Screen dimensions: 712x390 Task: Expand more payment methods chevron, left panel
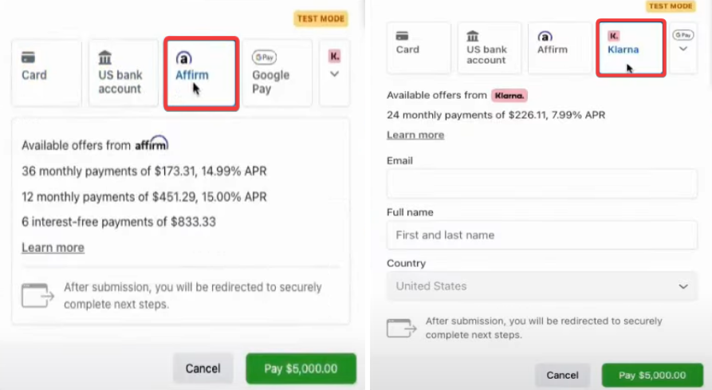tap(334, 74)
